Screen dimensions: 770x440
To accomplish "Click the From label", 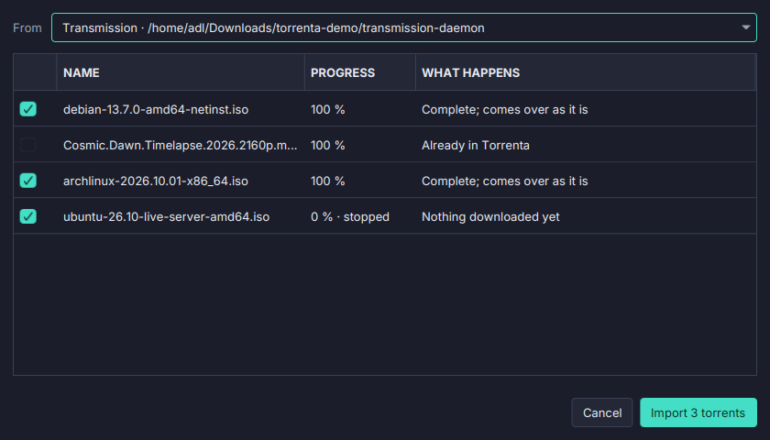I will coord(27,28).
